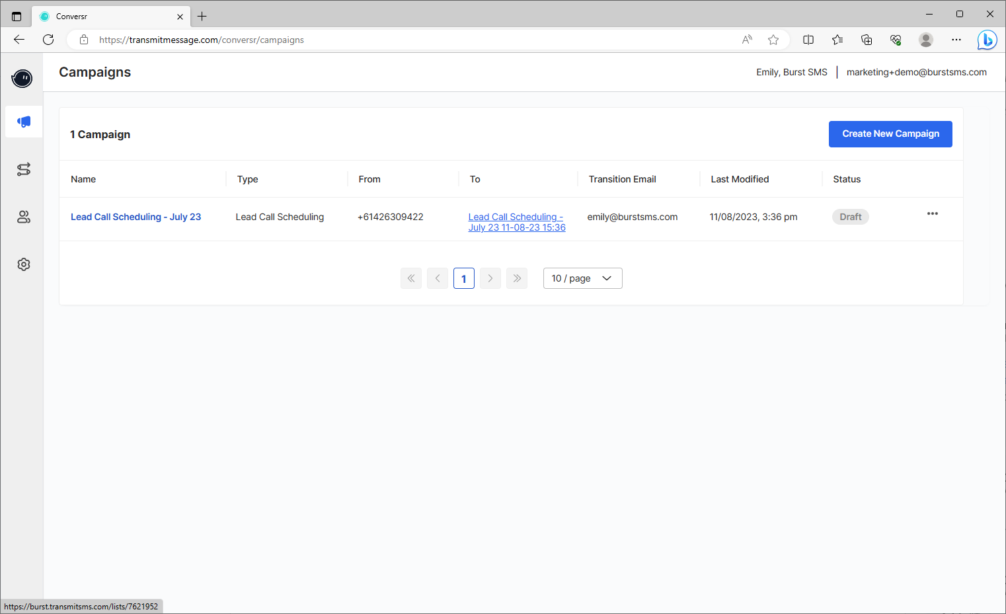Open the settings gear sidebar icon

click(24, 264)
